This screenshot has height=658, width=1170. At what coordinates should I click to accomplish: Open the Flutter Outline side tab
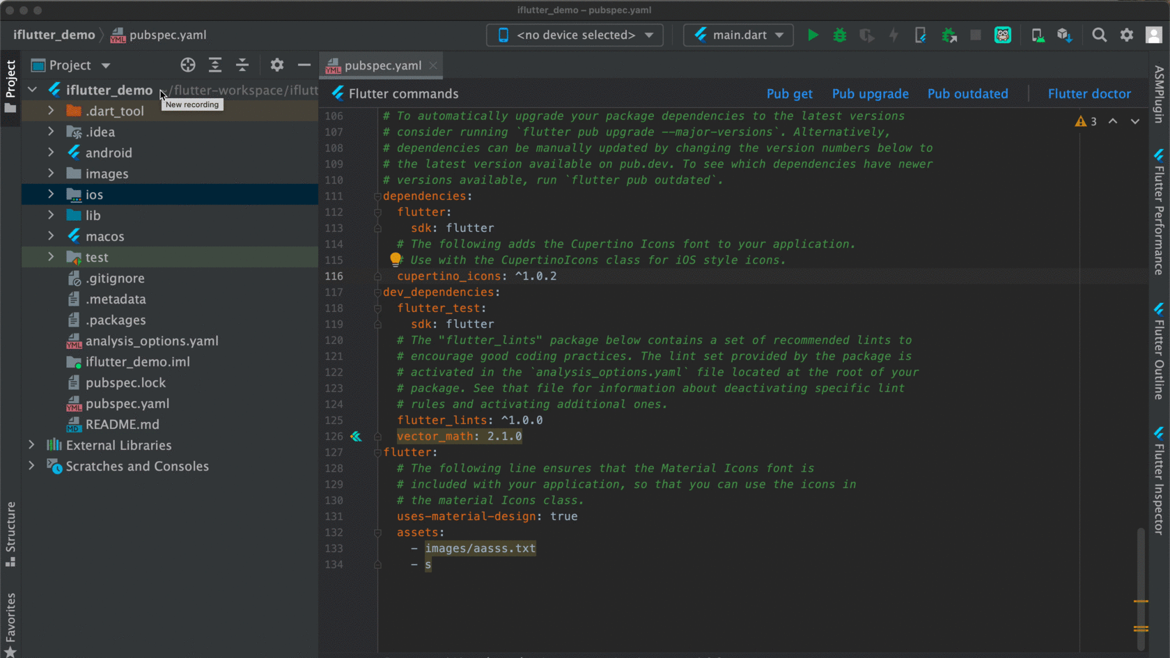[1159, 351]
